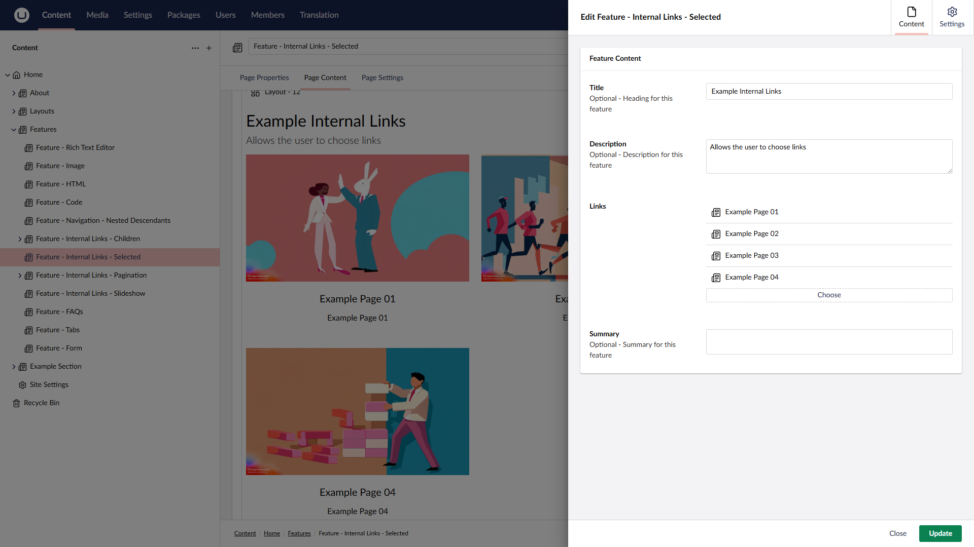Expand Feature - Internal Links - Children node
This screenshot has height=547, width=974.
pos(20,239)
